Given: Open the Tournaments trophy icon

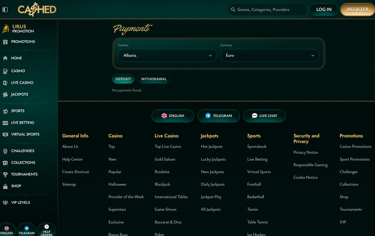Looking at the screenshot, I should pos(5,175).
